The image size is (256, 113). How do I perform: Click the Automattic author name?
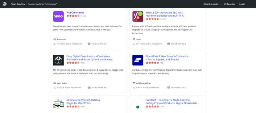coord(62,40)
